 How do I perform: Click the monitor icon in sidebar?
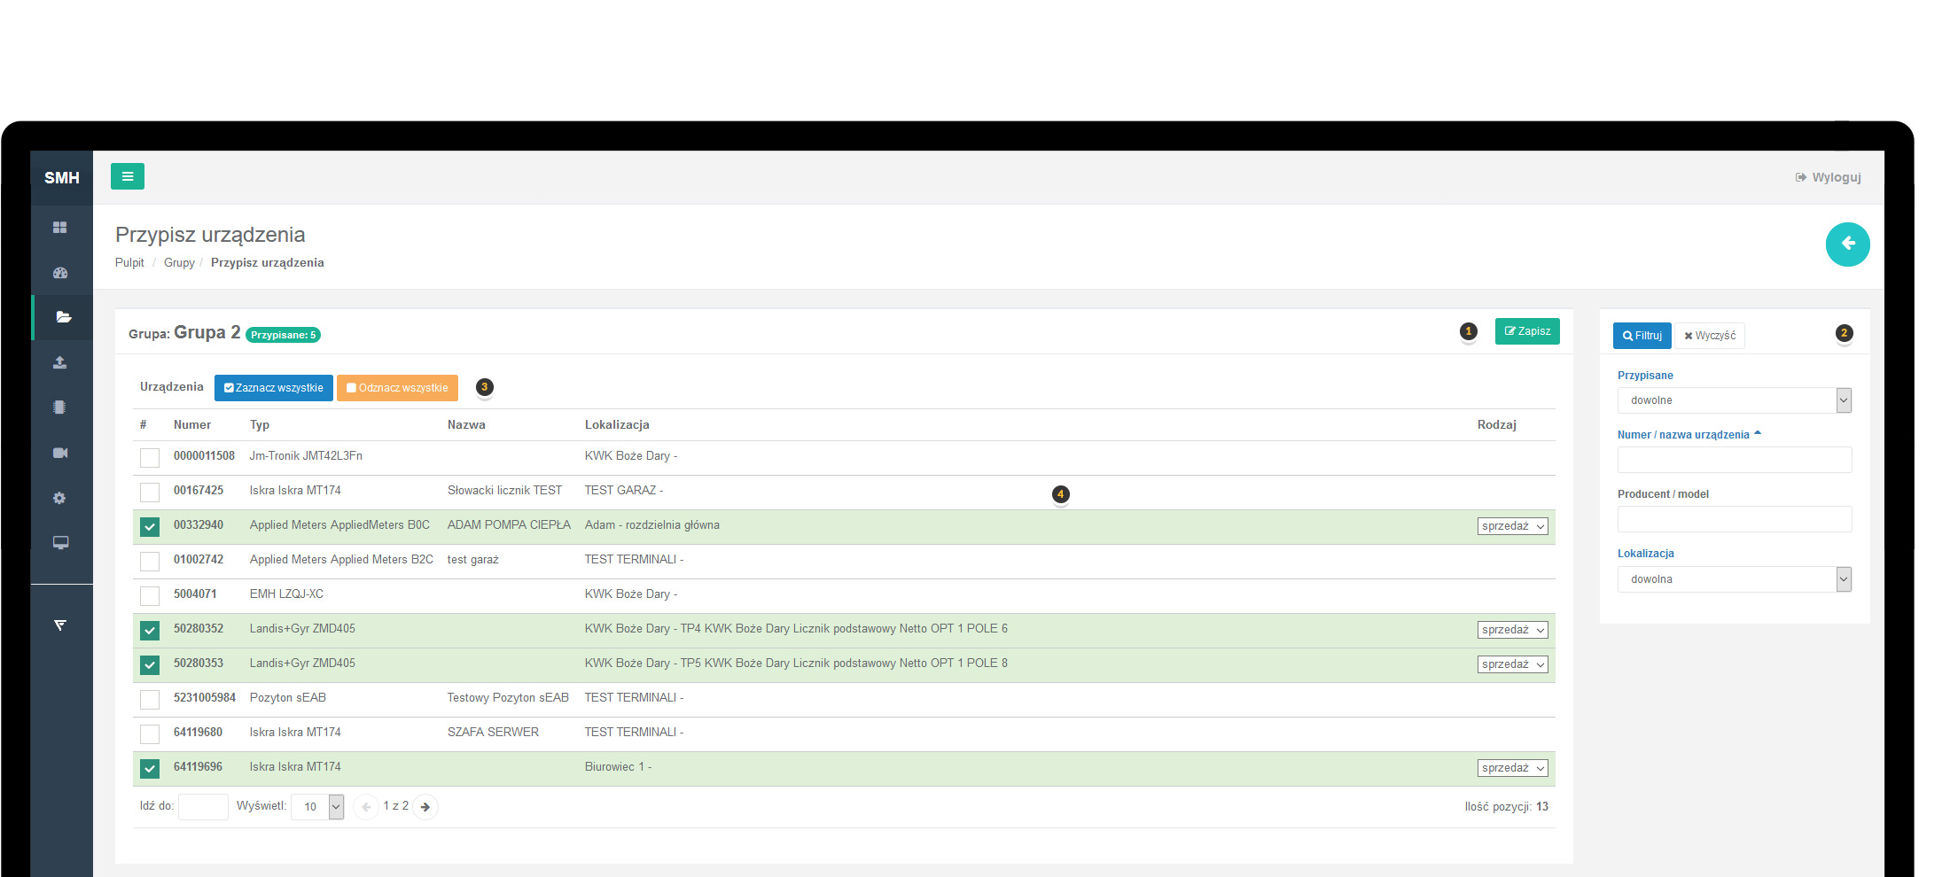click(60, 543)
